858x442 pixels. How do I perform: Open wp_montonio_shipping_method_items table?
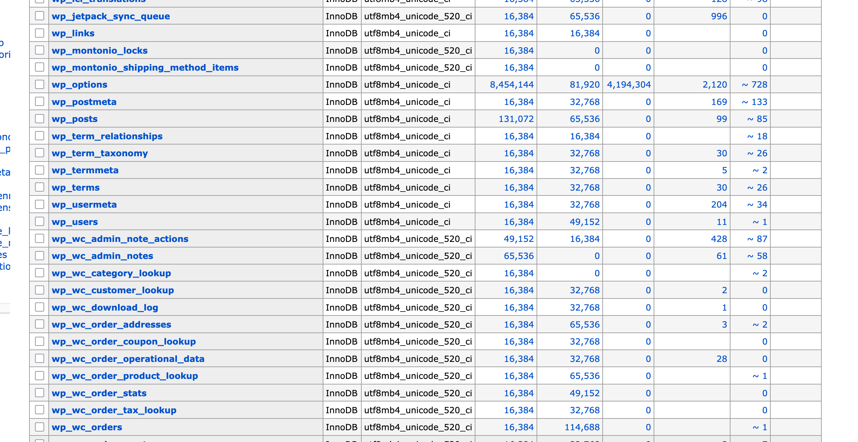pos(145,68)
